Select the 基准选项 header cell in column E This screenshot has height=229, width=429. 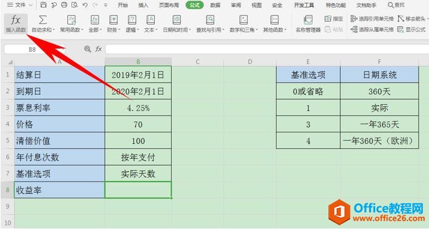[x=308, y=74]
